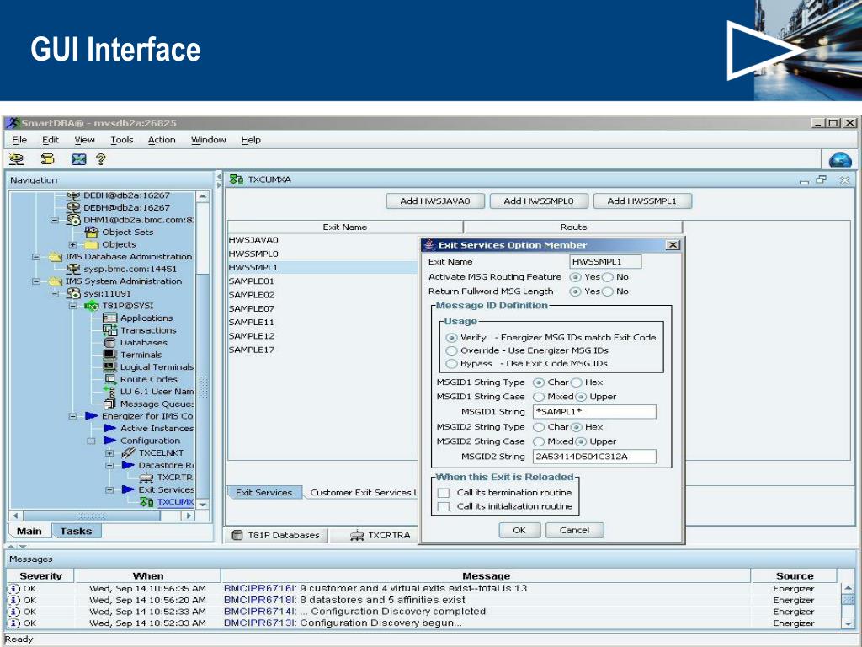Choose Mixed for MSGID1 String Case
The image size is (862, 647).
pyautogui.click(x=539, y=397)
